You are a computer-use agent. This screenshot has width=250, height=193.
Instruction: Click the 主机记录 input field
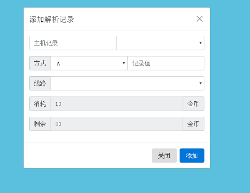(x=73, y=43)
